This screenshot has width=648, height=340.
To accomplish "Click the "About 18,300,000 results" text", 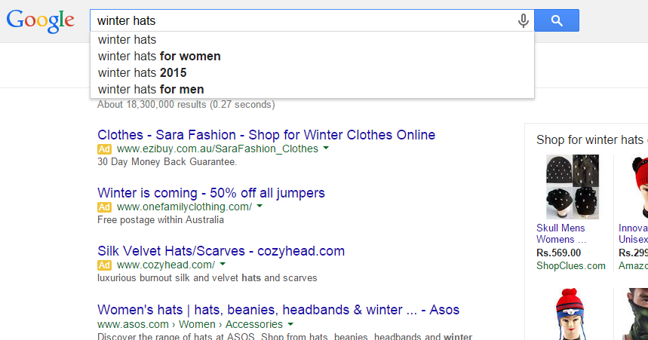I will (x=186, y=105).
